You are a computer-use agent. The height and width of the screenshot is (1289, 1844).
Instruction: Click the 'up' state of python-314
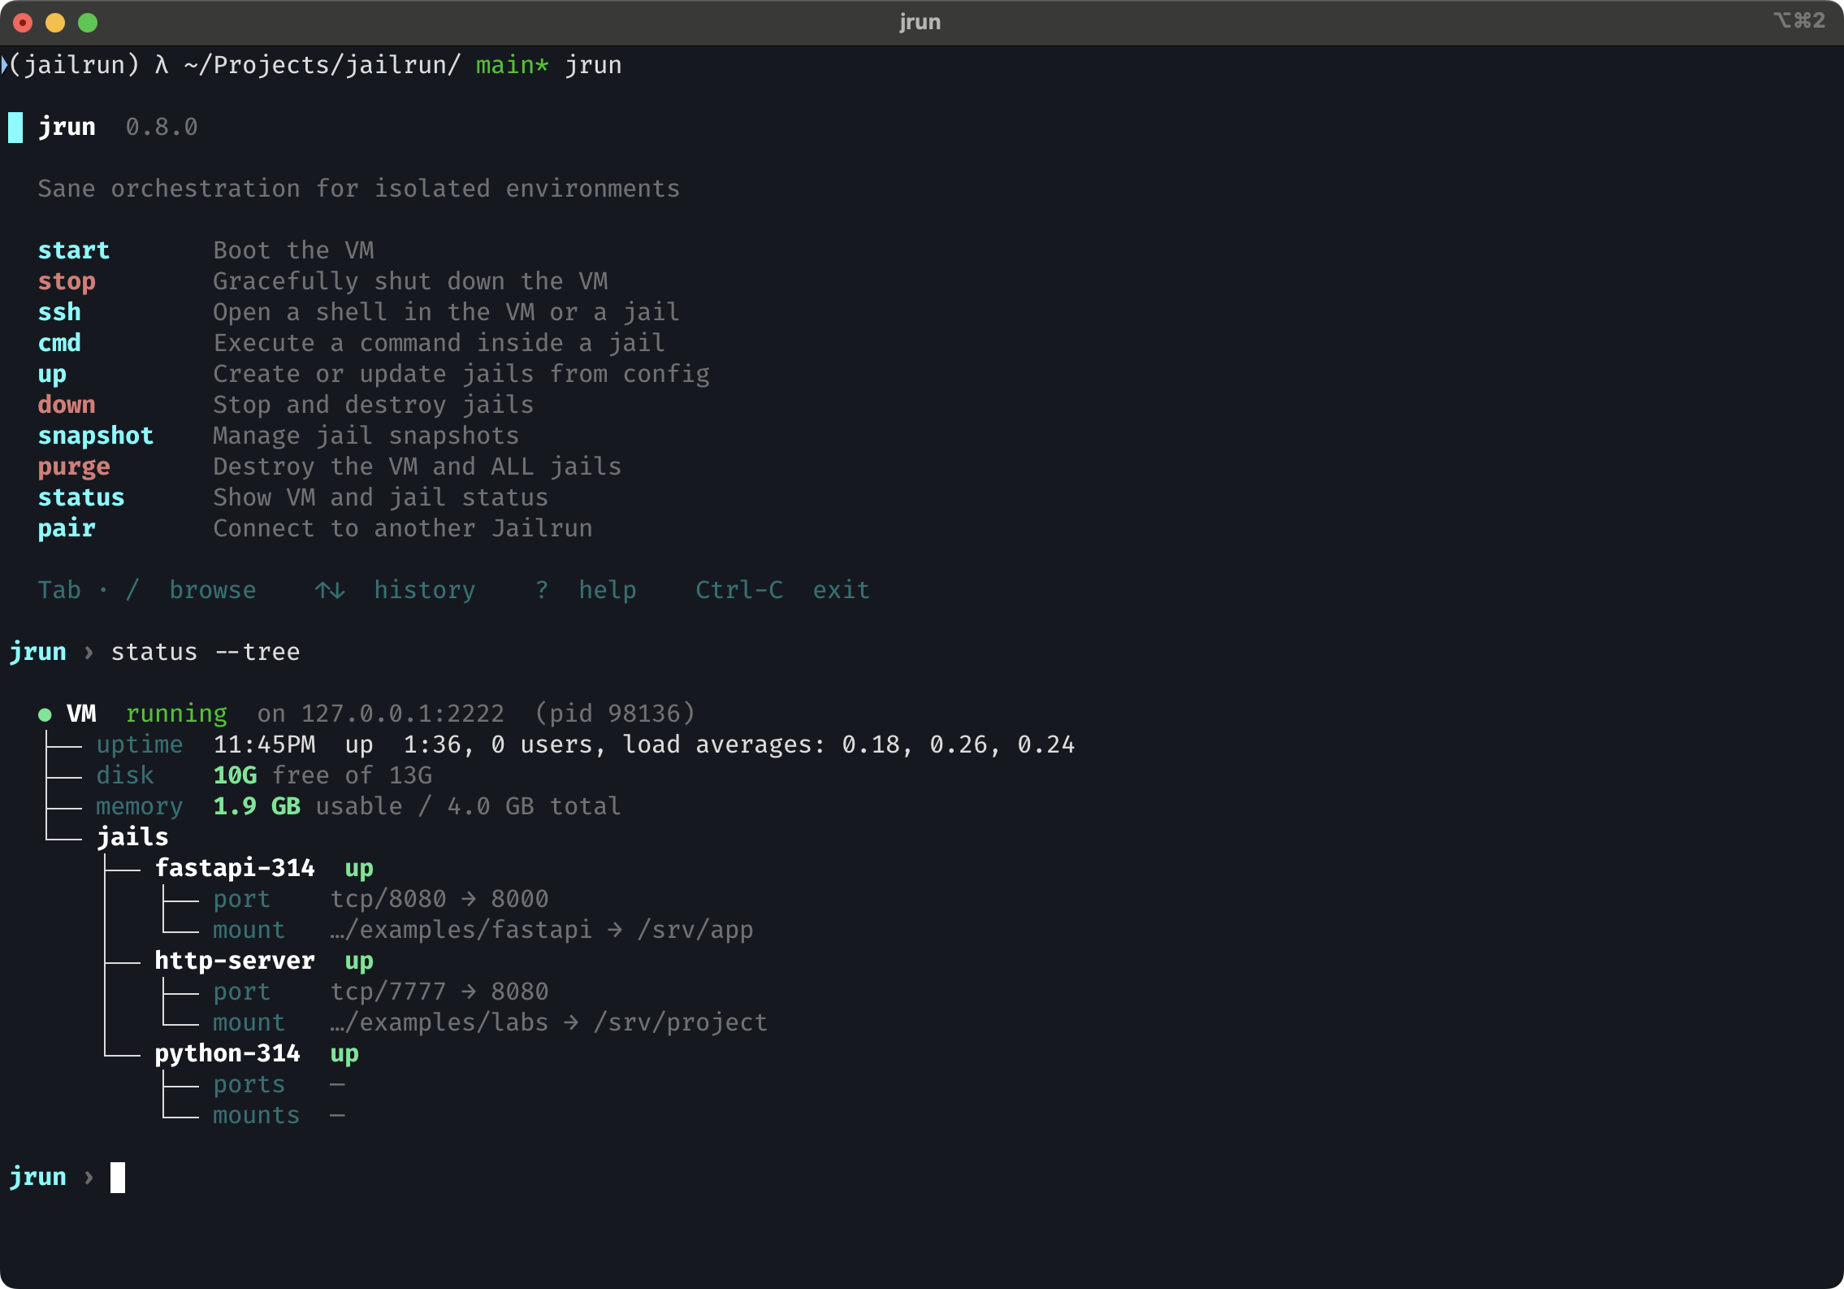tap(344, 1054)
